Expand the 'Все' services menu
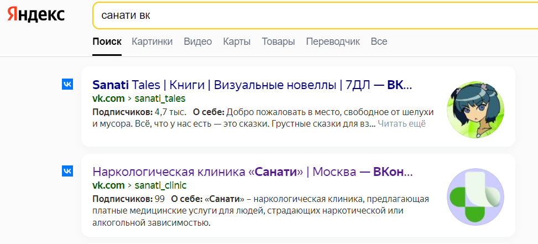 [x=379, y=41]
